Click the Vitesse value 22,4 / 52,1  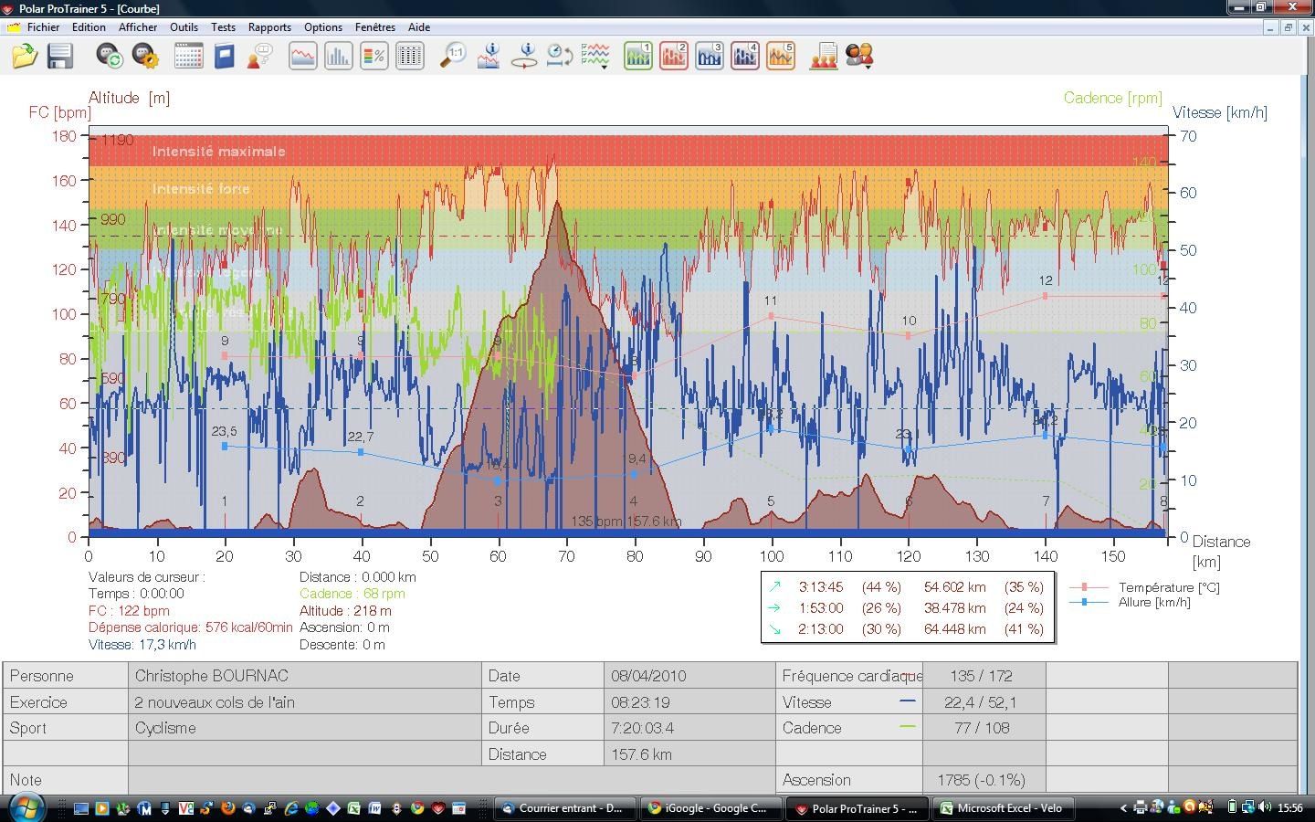click(984, 702)
